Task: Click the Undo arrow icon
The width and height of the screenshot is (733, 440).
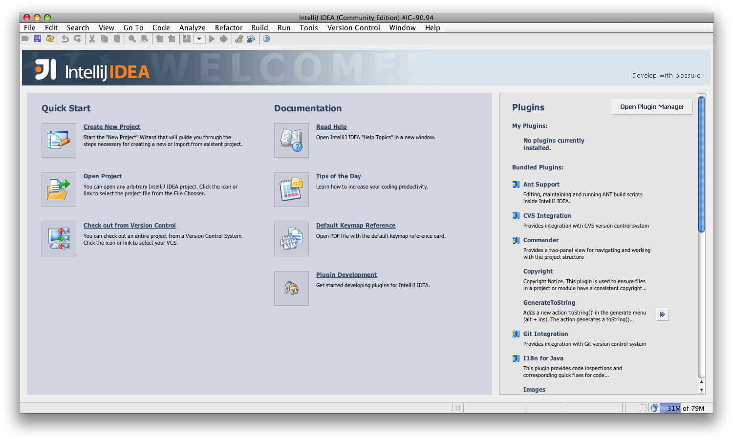Action: [x=65, y=39]
